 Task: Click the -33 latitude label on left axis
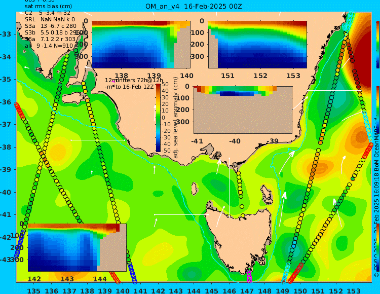pyautogui.click(x=6, y=34)
